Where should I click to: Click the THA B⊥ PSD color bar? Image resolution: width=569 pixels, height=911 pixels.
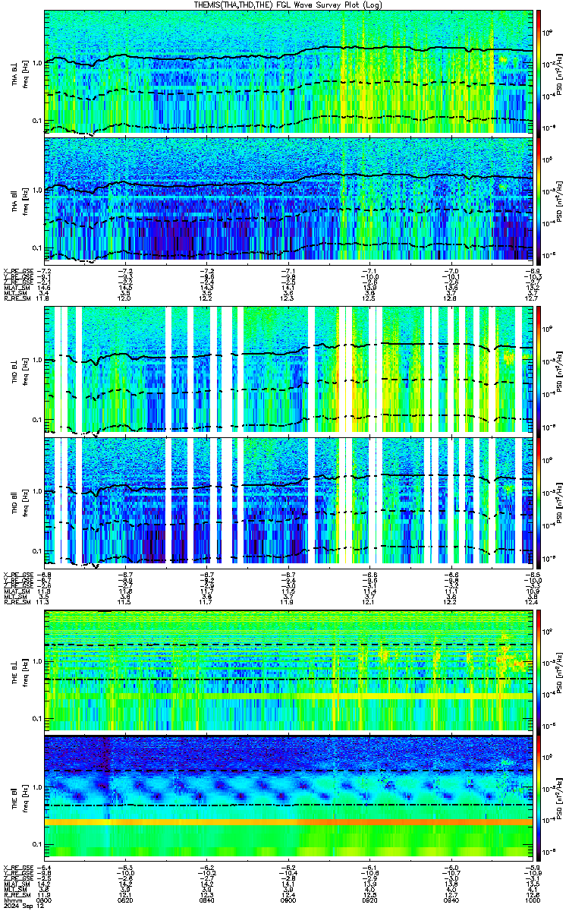click(x=539, y=72)
